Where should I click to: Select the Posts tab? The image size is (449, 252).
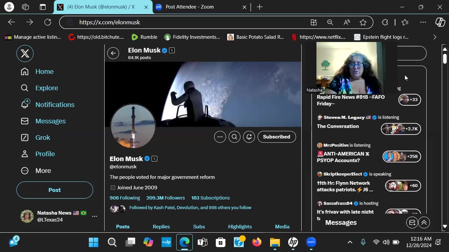coord(123,226)
